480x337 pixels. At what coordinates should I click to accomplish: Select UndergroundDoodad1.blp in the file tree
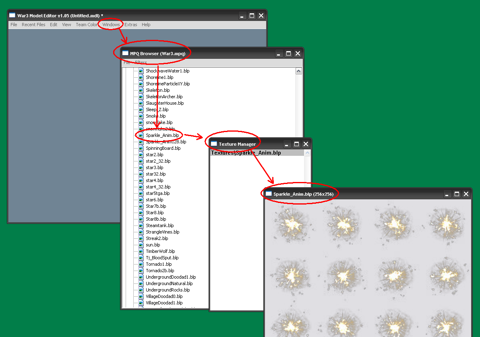pos(170,277)
